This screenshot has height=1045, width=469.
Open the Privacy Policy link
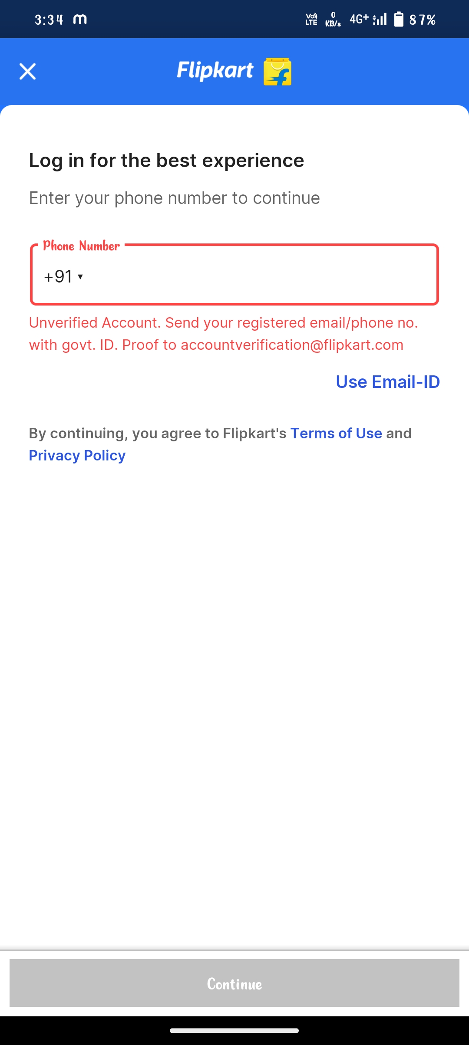(x=77, y=455)
